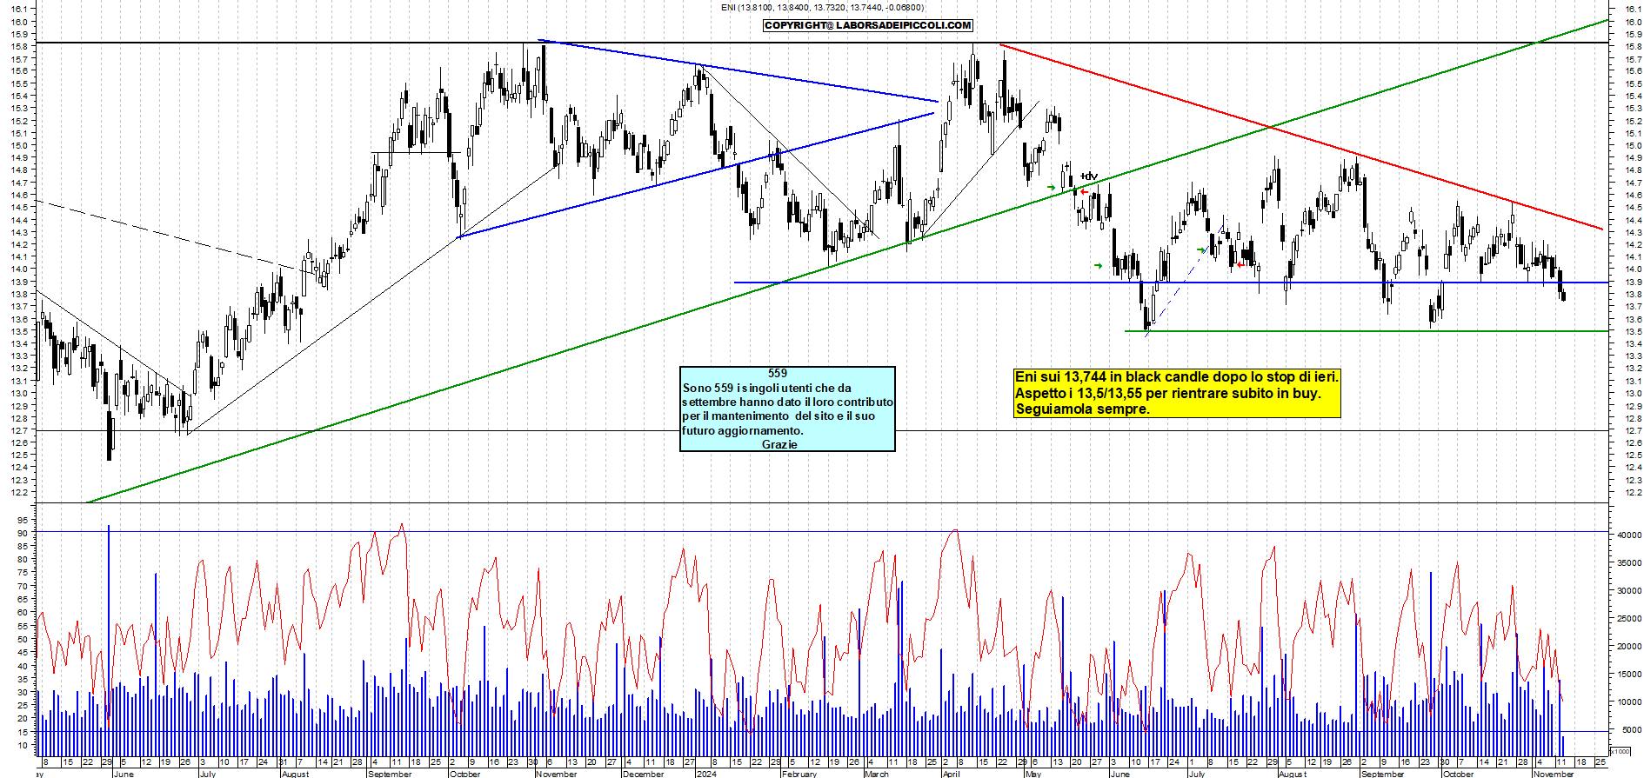Screen dimensions: 1644x778
Task: Click the 5000 mark on the volume scale
Action: [x=1630, y=730]
